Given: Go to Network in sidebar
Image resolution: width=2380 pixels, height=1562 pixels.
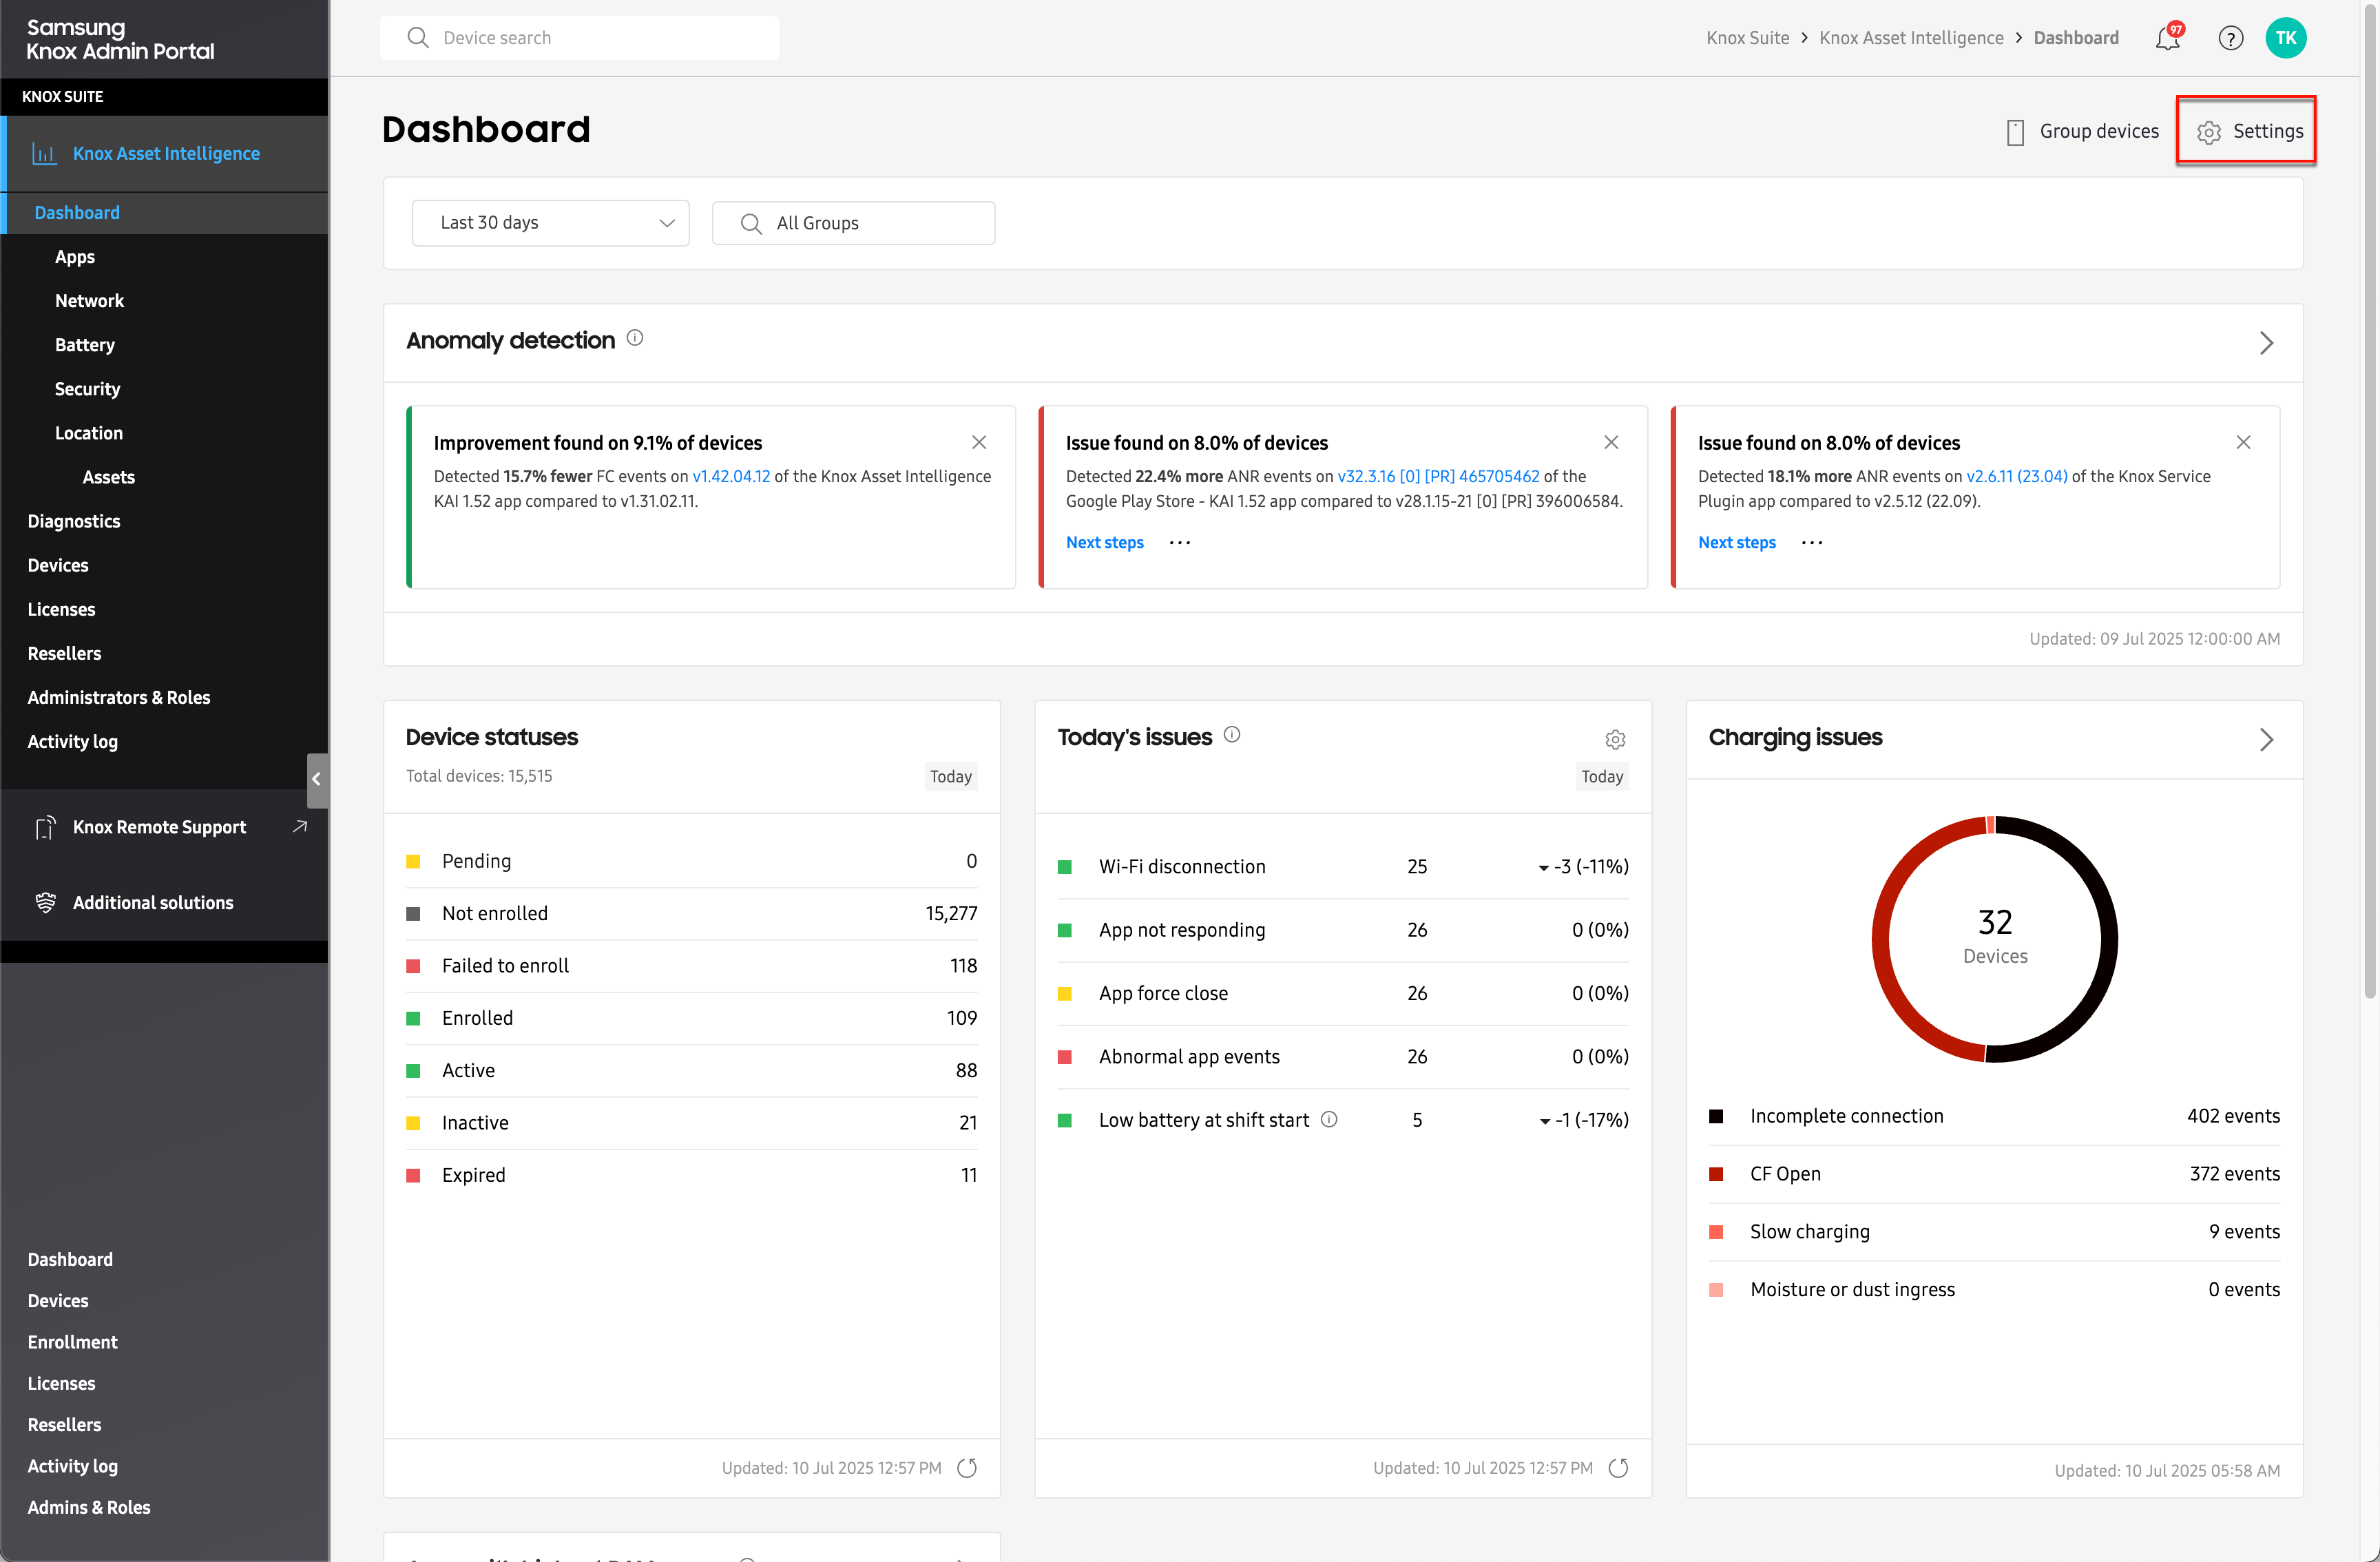Looking at the screenshot, I should [89, 300].
